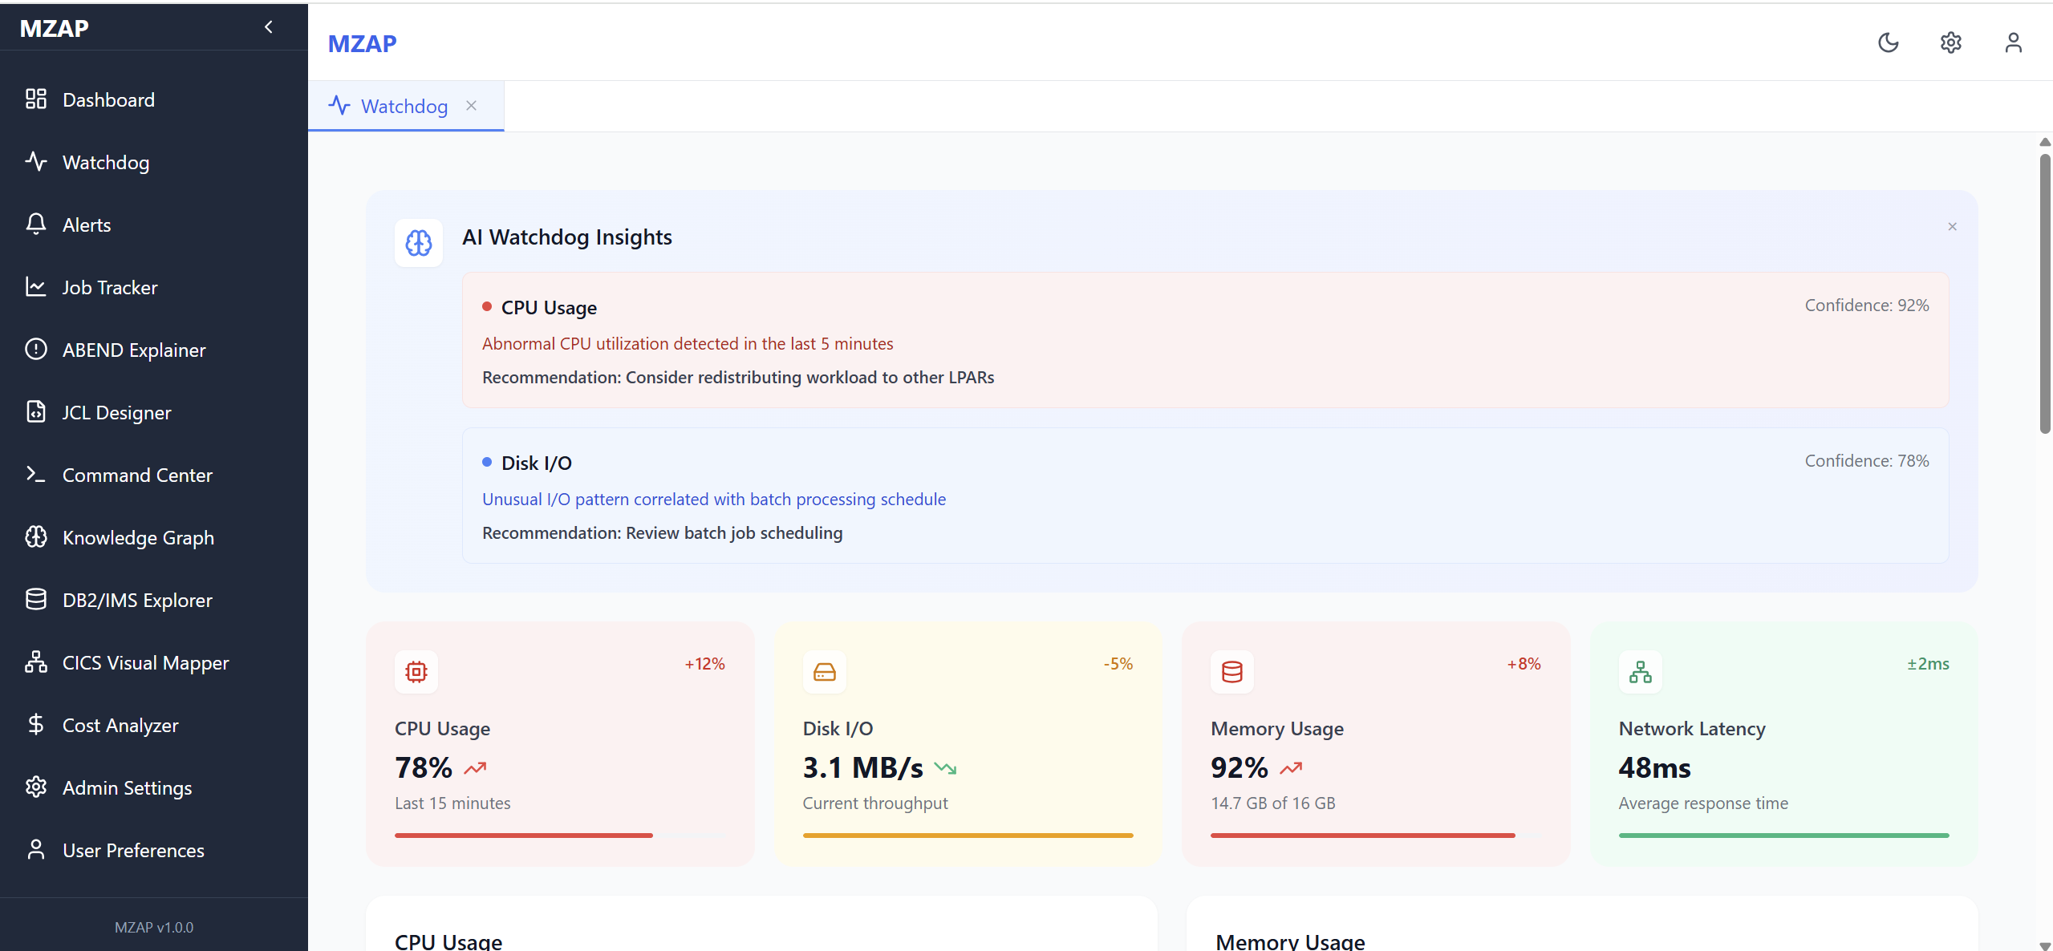Click the CICS Visual Mapper network icon
Screen dimensions: 2053x951
pos(36,662)
